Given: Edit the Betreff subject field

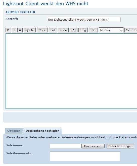Looking at the screenshot, I should pyautogui.click(x=84, y=20).
